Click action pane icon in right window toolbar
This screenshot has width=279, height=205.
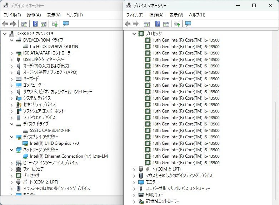point(166,24)
